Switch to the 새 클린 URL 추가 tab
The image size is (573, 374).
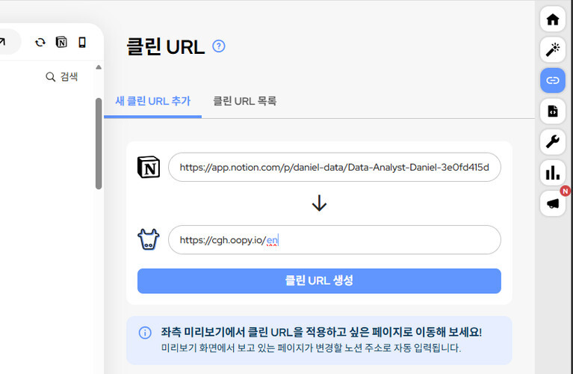tap(152, 101)
